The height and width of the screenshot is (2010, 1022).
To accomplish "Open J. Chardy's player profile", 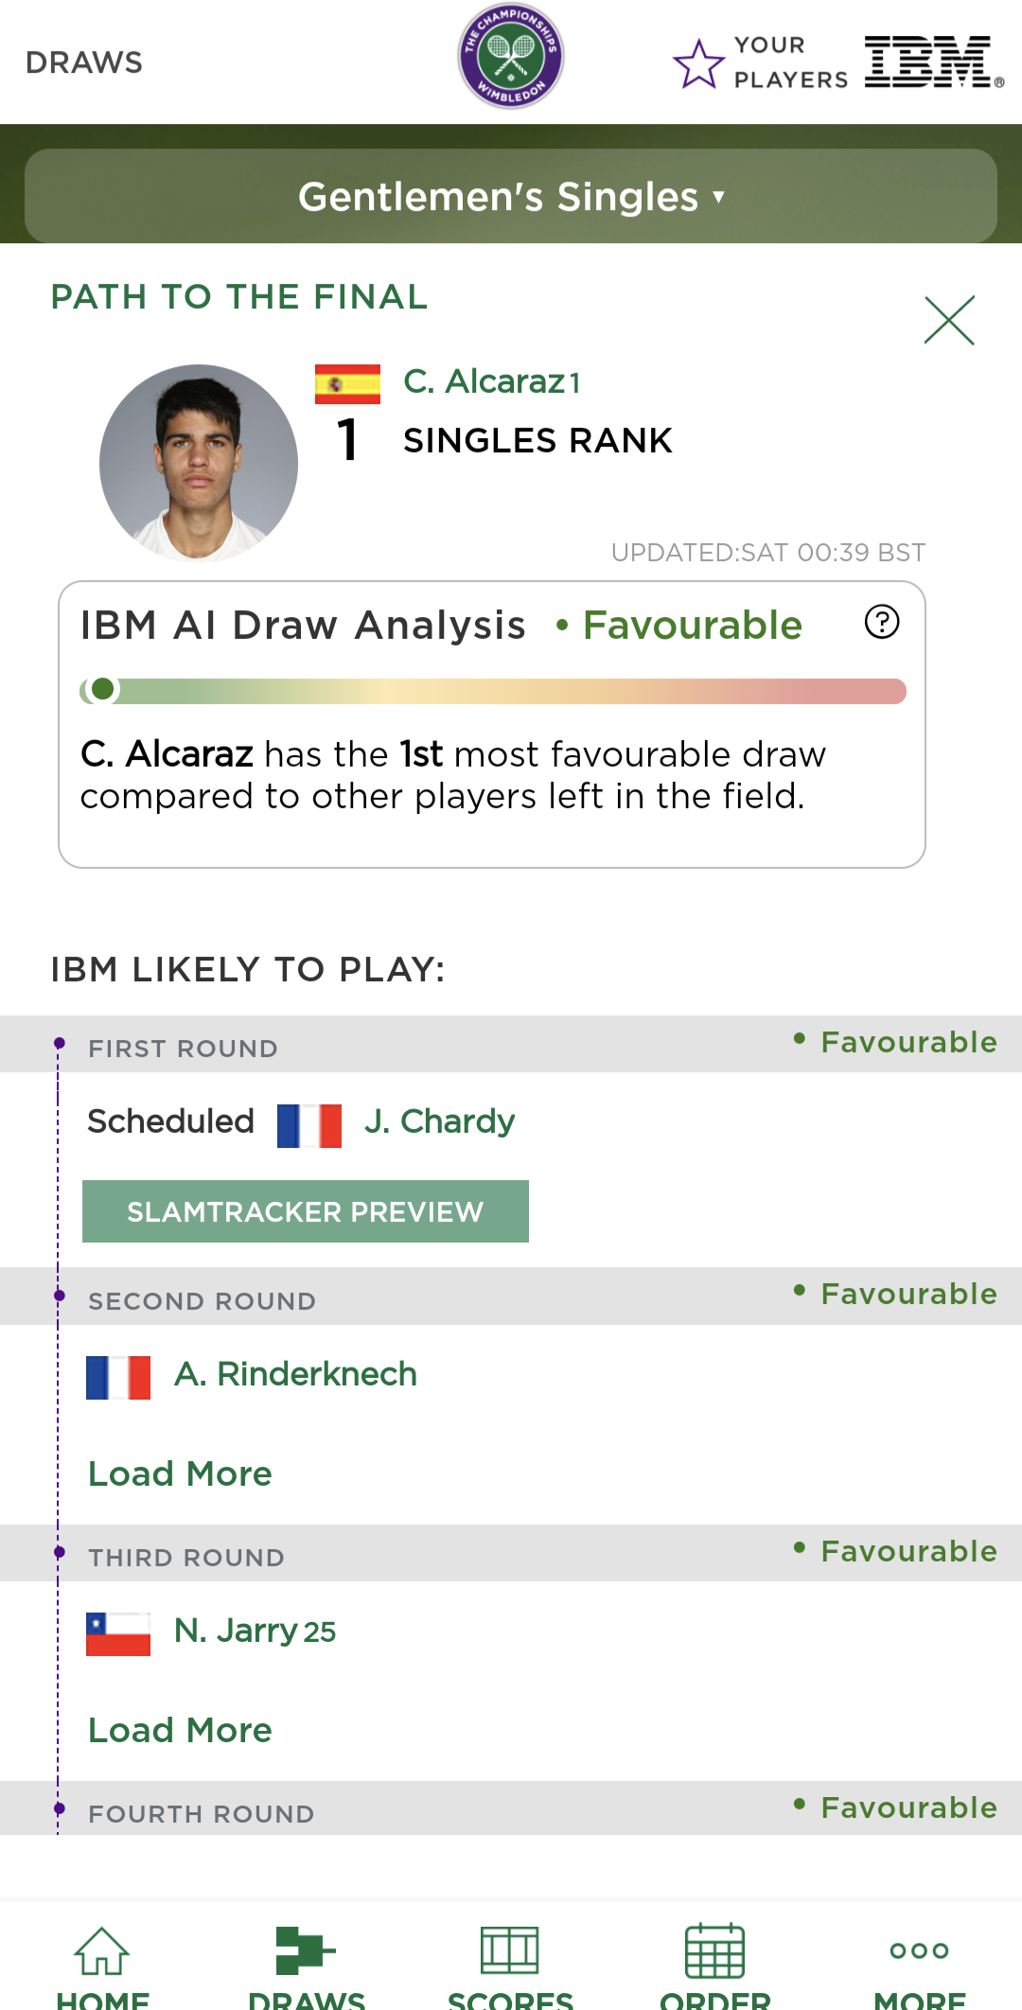I will (439, 1121).
